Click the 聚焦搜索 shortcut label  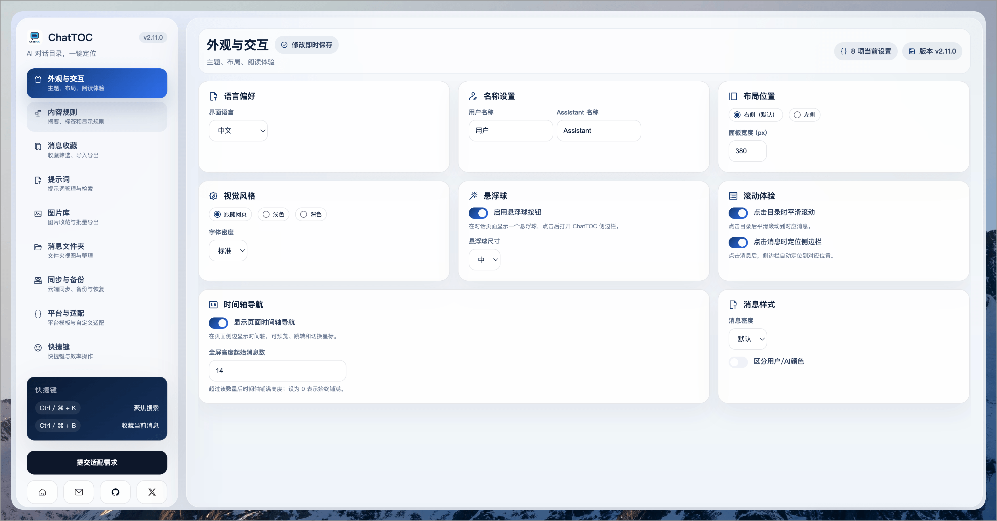tap(146, 408)
